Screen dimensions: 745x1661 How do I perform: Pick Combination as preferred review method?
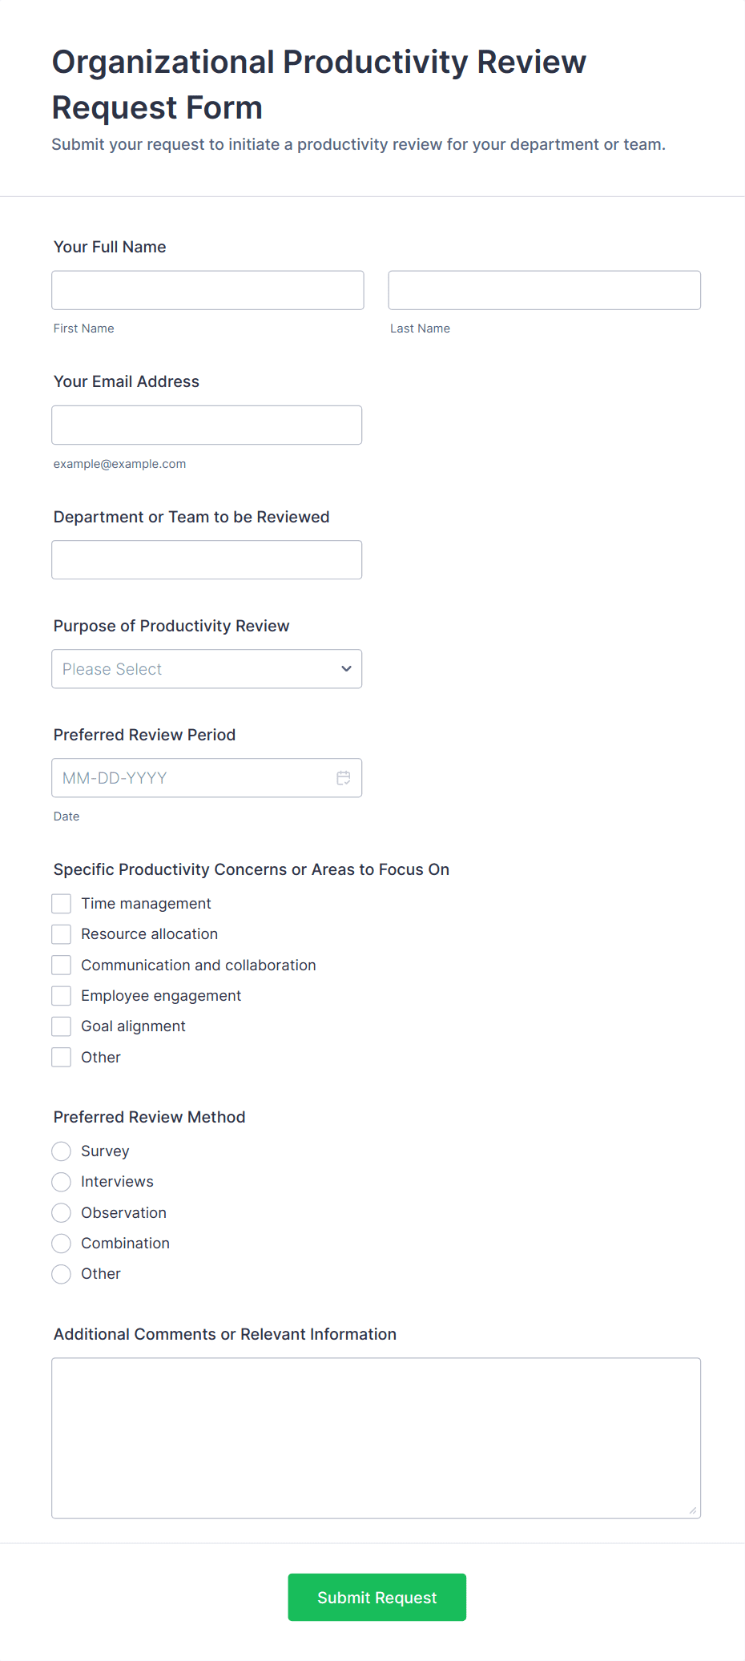(61, 1243)
